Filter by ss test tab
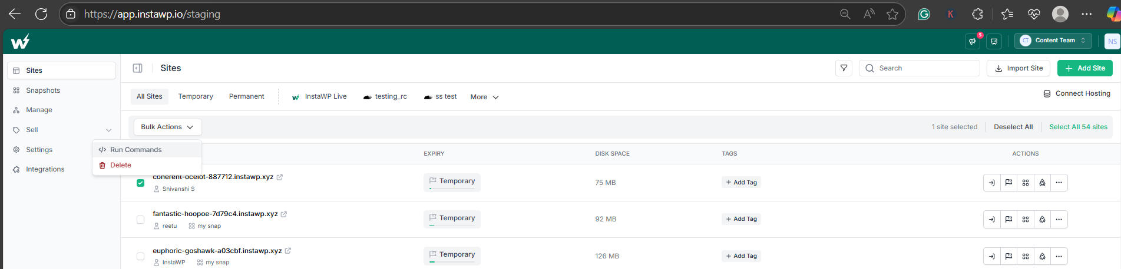The height and width of the screenshot is (269, 1121). 440,96
